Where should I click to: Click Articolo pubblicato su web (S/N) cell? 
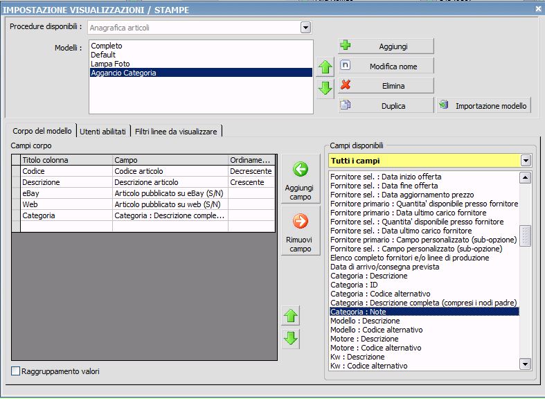170,204
